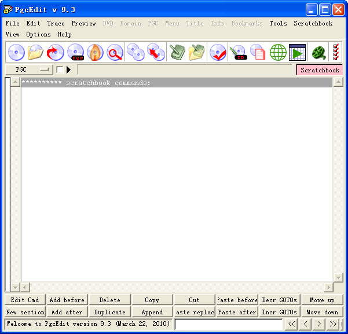Open the Preview menu
This screenshot has width=348, height=334.
pos(84,23)
